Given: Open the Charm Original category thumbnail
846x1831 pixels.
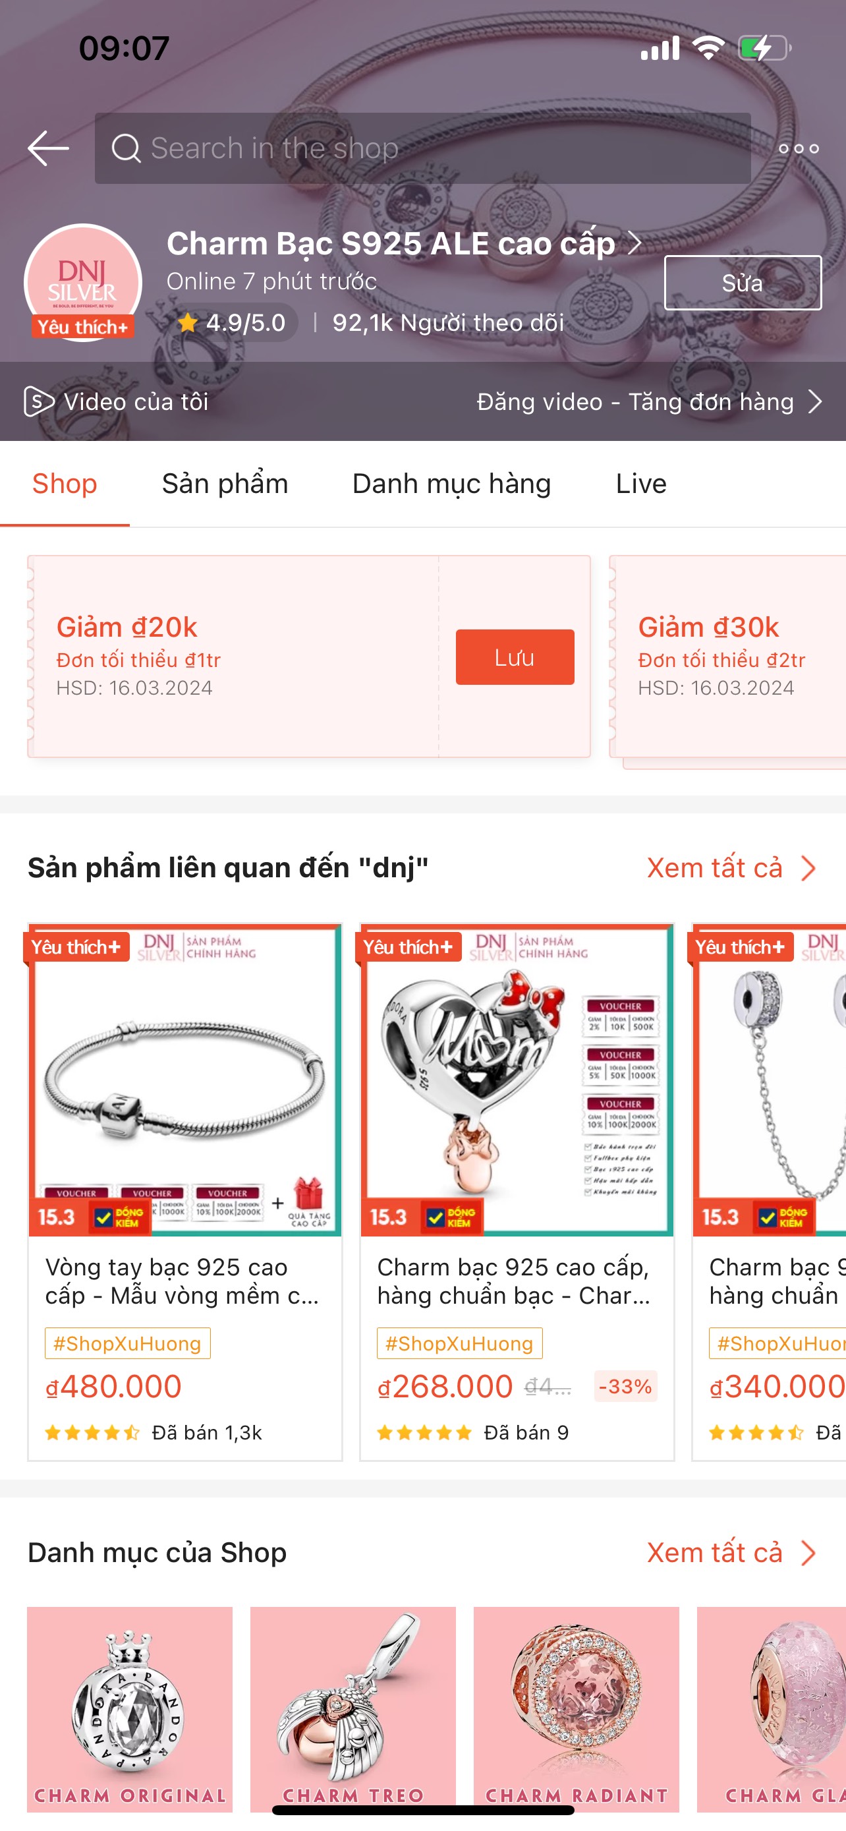Looking at the screenshot, I should point(130,1710).
